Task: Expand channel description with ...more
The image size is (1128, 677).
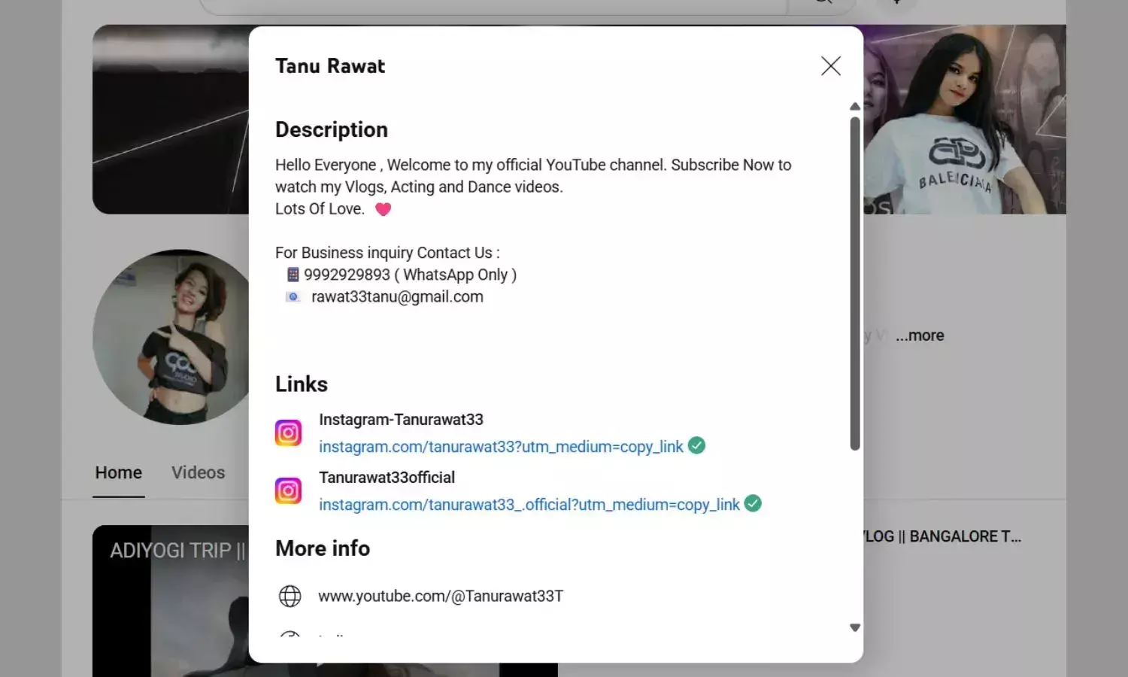Action: [x=920, y=335]
